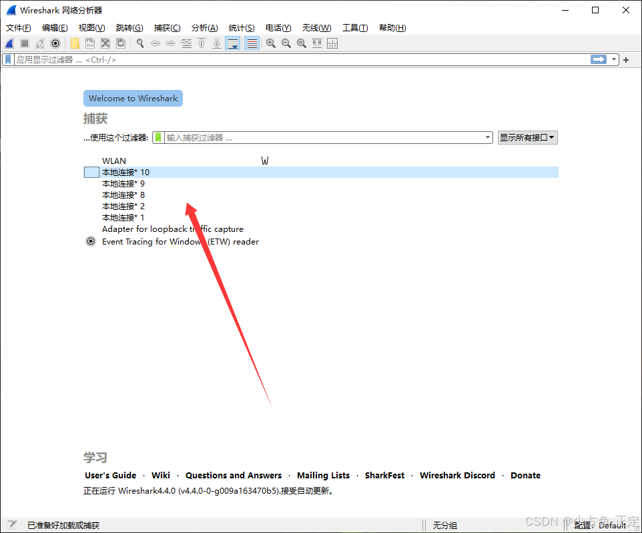The width and height of the screenshot is (642, 533).
Task: Select the 本地连接* 1 interface
Action: (321, 218)
